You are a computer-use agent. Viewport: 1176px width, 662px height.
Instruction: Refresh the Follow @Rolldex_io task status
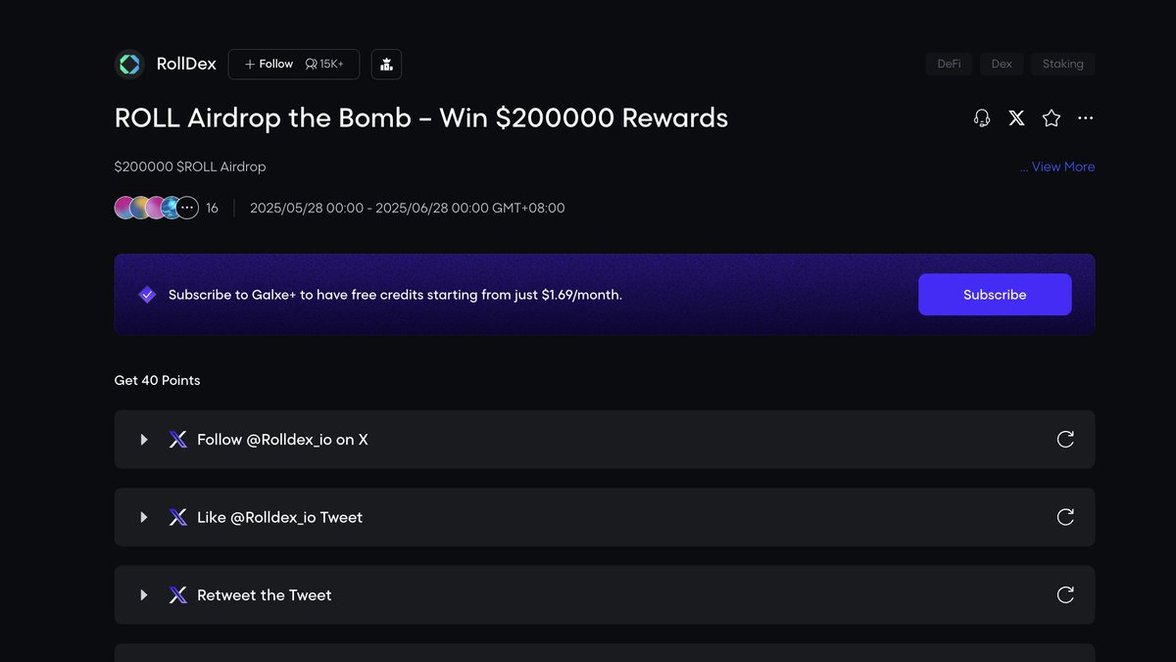click(x=1065, y=440)
